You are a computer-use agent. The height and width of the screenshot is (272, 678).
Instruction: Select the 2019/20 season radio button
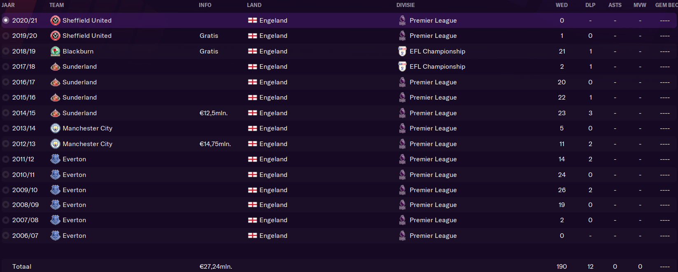(x=6, y=36)
